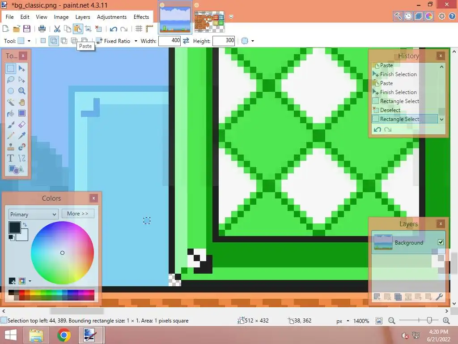Pick the Line/Curve tool
Image resolution: width=458 pixels, height=344 pixels.
[22, 158]
